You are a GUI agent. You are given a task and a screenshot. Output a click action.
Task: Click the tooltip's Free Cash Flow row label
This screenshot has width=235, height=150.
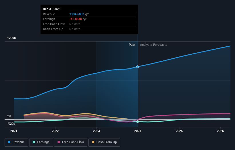coord(54,24)
